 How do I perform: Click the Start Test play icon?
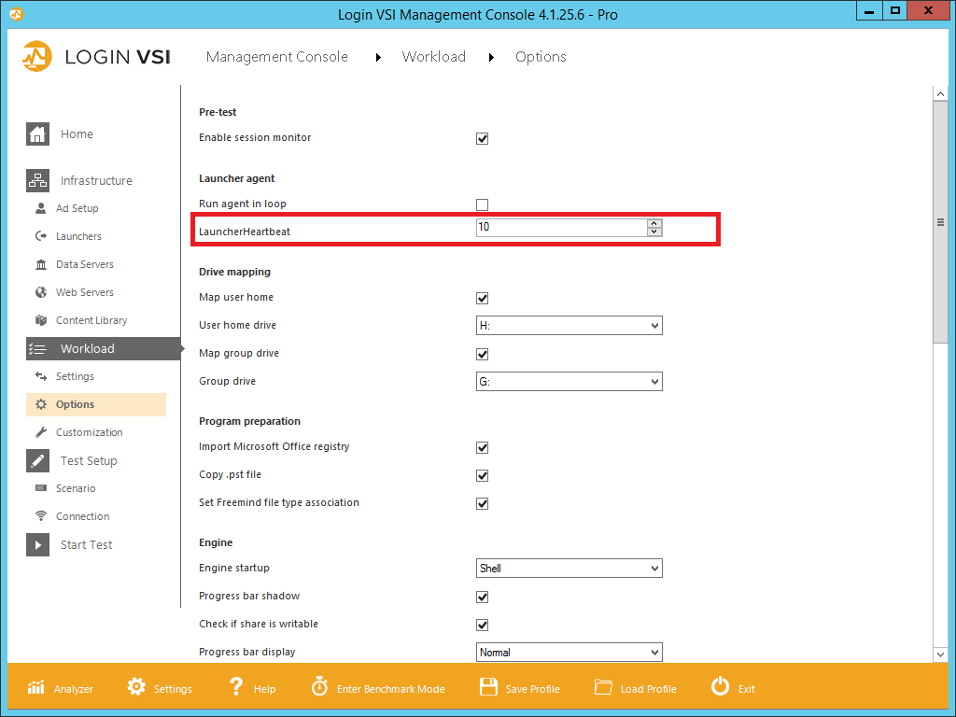click(x=37, y=545)
